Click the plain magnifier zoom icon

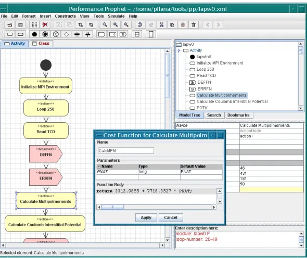pyautogui.click(x=105, y=25)
